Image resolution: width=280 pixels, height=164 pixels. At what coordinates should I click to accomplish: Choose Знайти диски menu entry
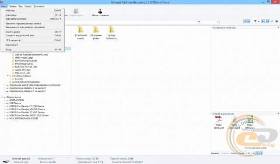(x=33, y=32)
